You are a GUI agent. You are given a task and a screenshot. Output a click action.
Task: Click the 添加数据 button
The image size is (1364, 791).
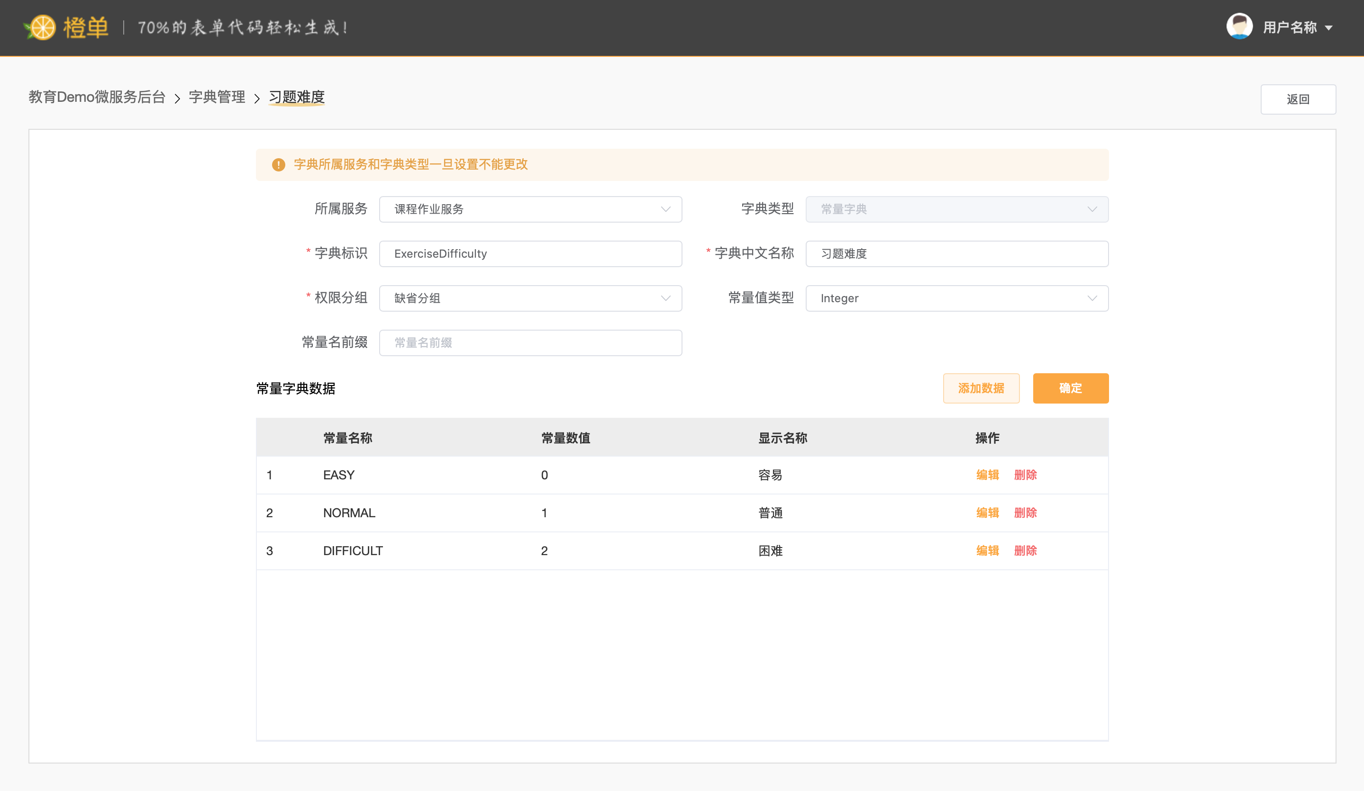(981, 388)
